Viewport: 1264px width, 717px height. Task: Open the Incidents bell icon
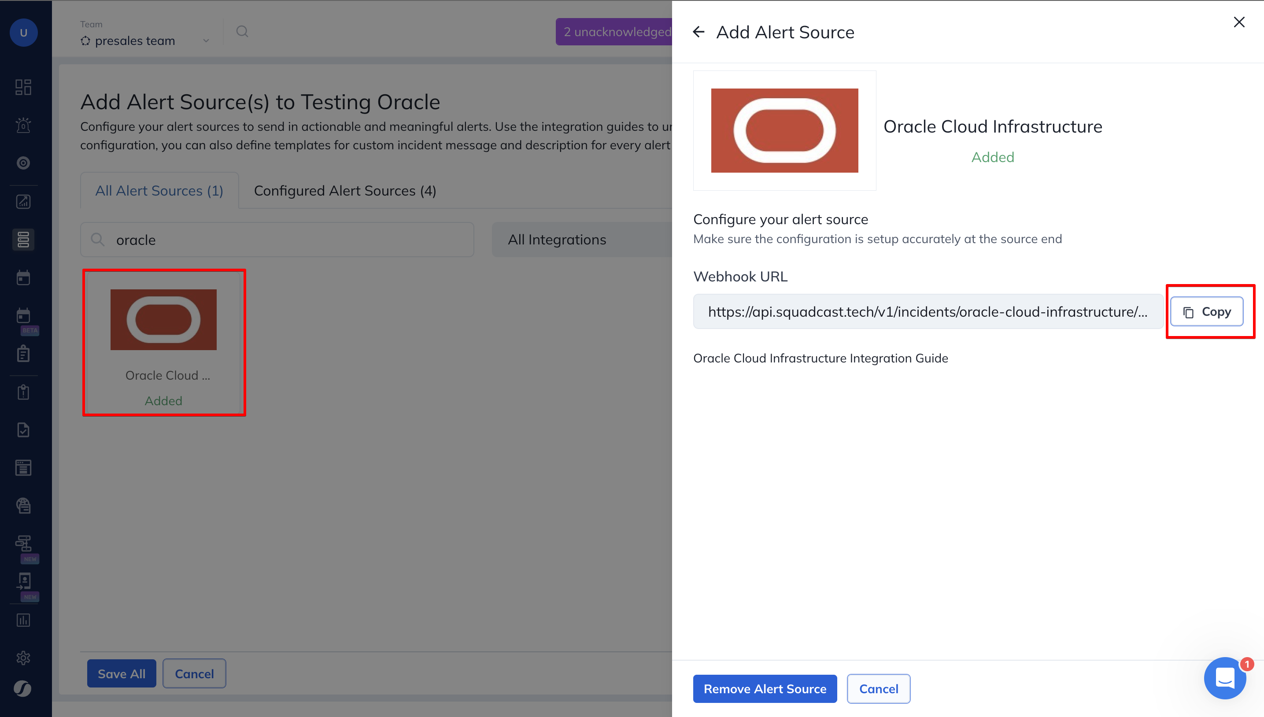(23, 125)
